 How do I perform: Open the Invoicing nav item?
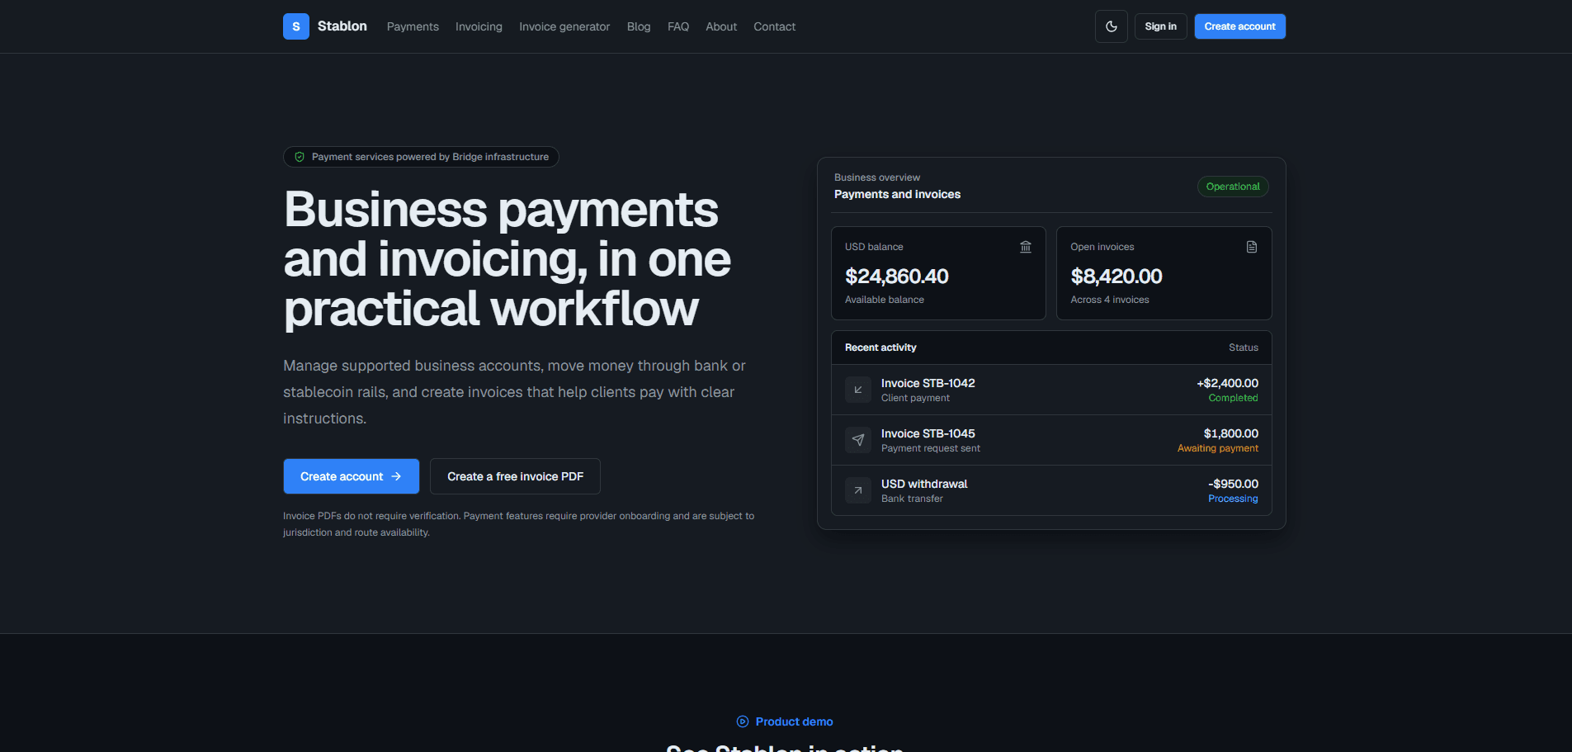[479, 26]
